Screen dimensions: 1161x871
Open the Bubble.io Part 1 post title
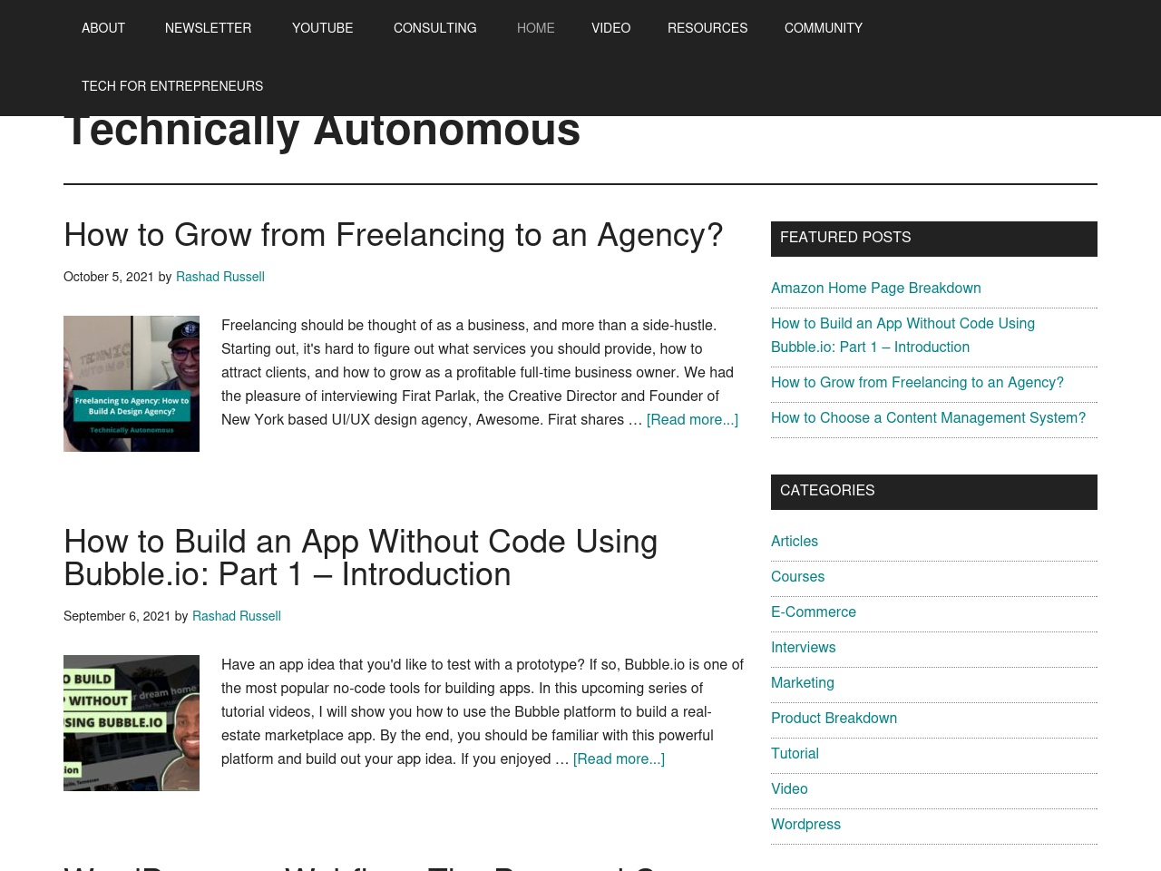point(361,558)
